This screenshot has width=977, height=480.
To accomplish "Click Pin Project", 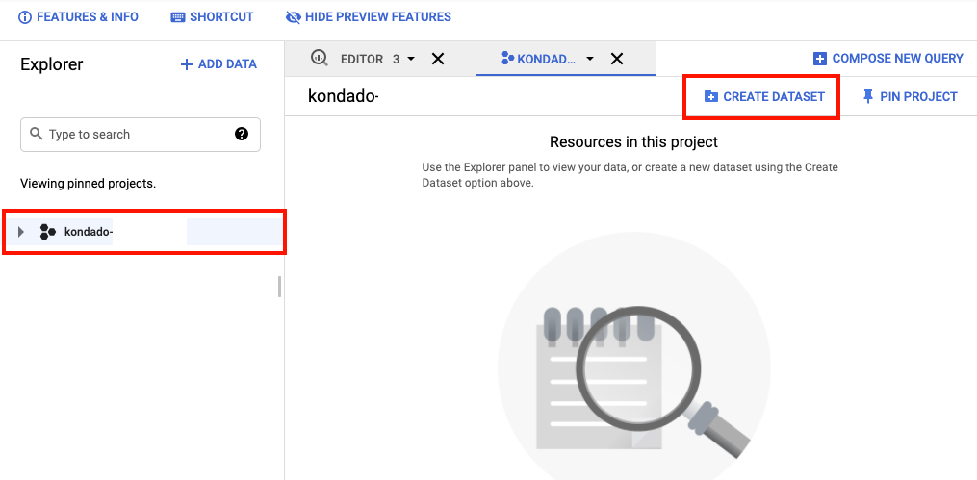I will click(911, 97).
